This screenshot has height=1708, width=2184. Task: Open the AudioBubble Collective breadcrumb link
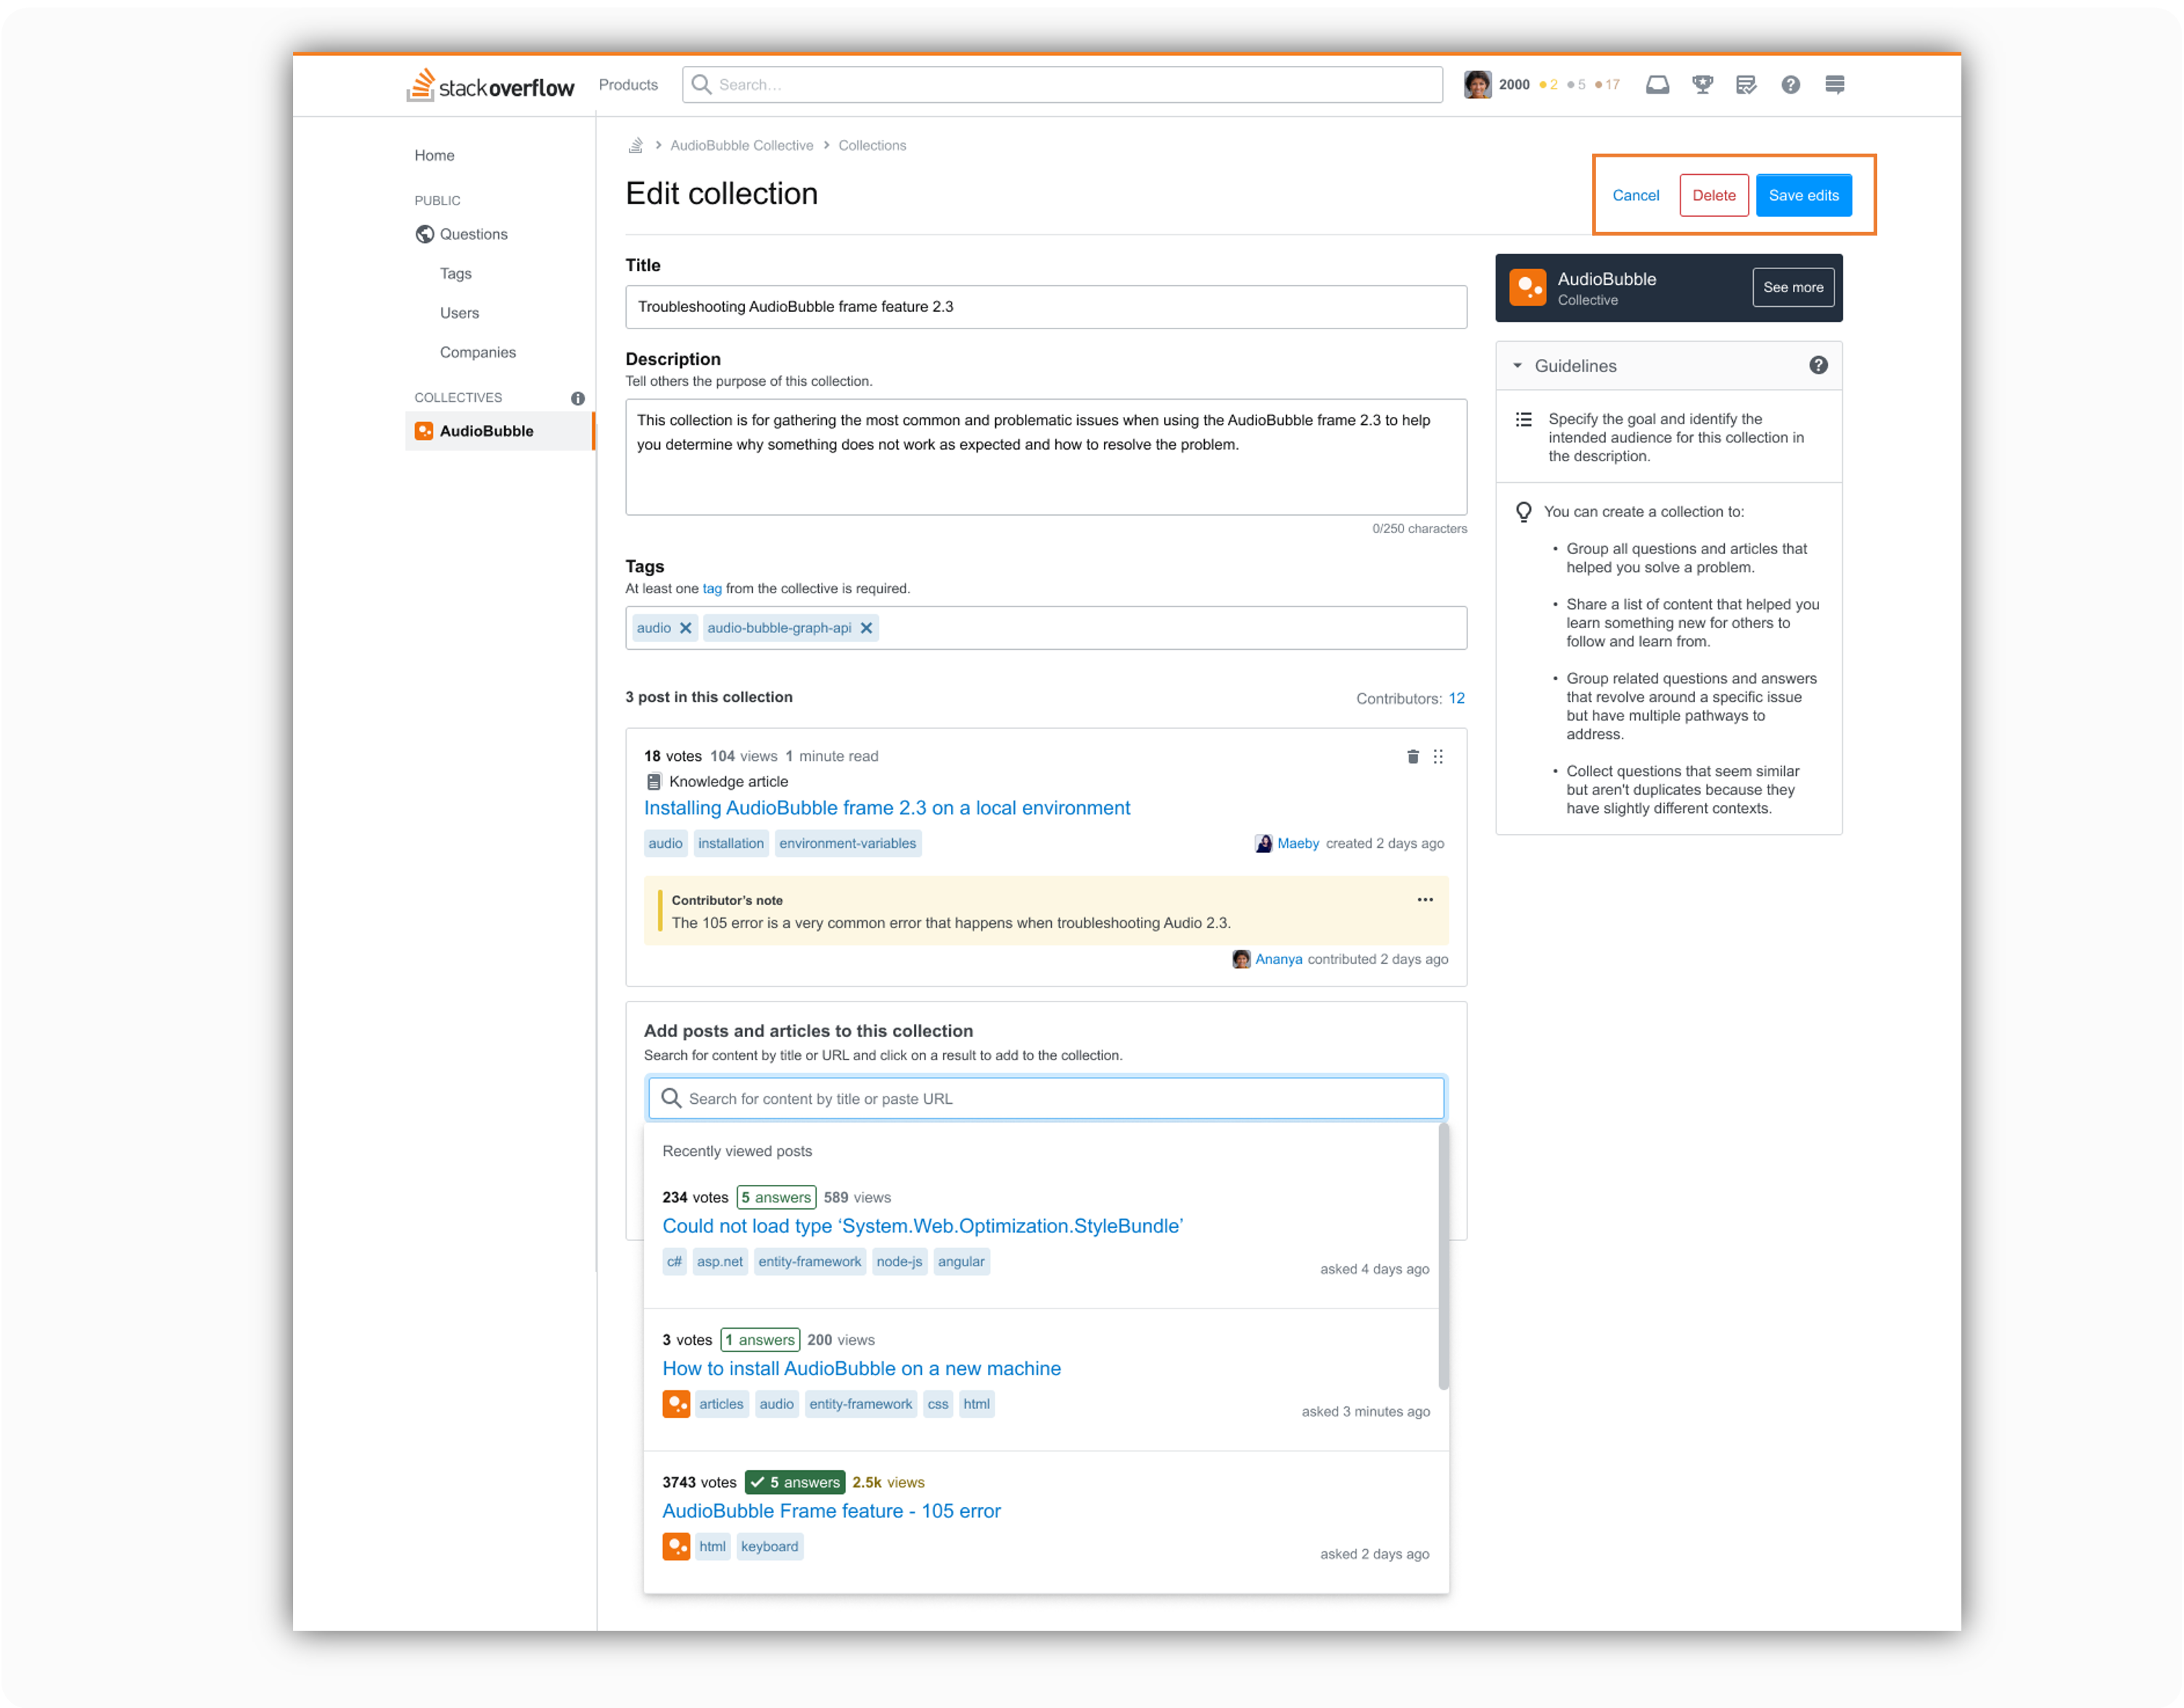741,145
